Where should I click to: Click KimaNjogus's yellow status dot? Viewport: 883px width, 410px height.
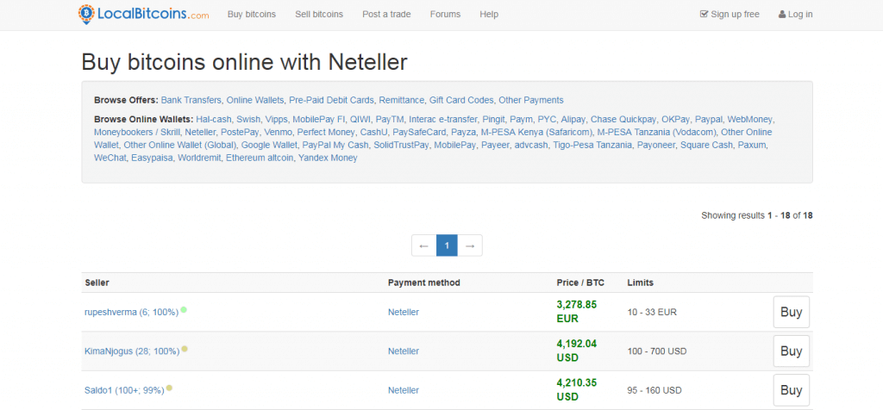click(185, 349)
